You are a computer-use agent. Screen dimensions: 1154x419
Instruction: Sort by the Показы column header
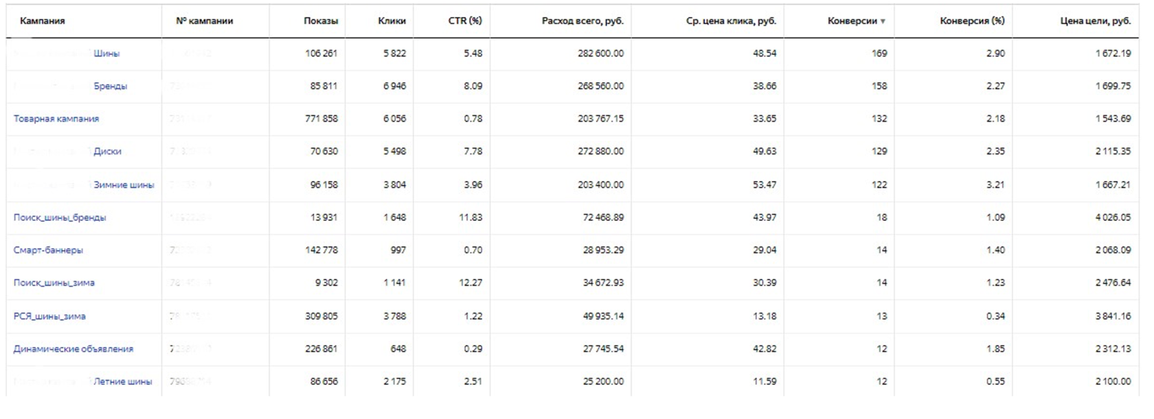(321, 21)
